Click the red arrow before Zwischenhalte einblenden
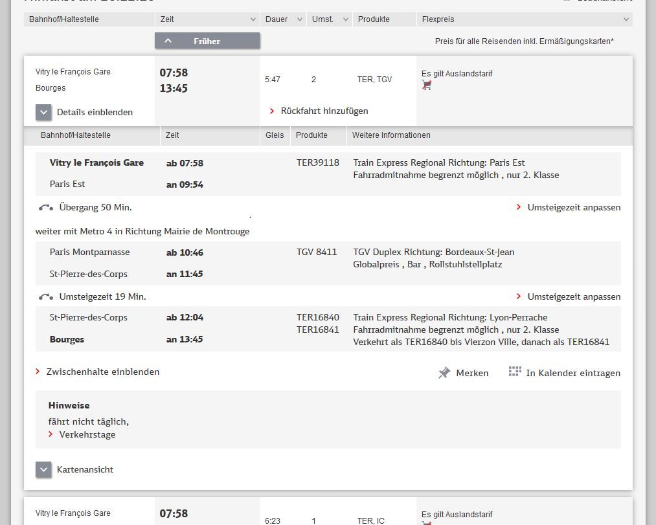The width and height of the screenshot is (656, 525). point(38,372)
